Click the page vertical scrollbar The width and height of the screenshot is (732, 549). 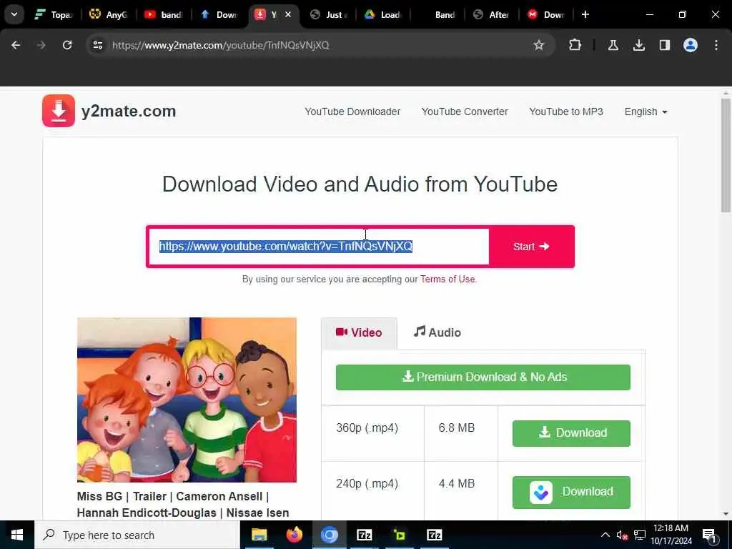click(726, 155)
